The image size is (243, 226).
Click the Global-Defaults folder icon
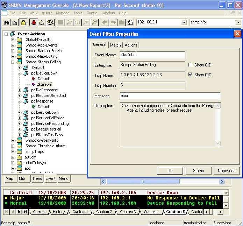(19, 40)
